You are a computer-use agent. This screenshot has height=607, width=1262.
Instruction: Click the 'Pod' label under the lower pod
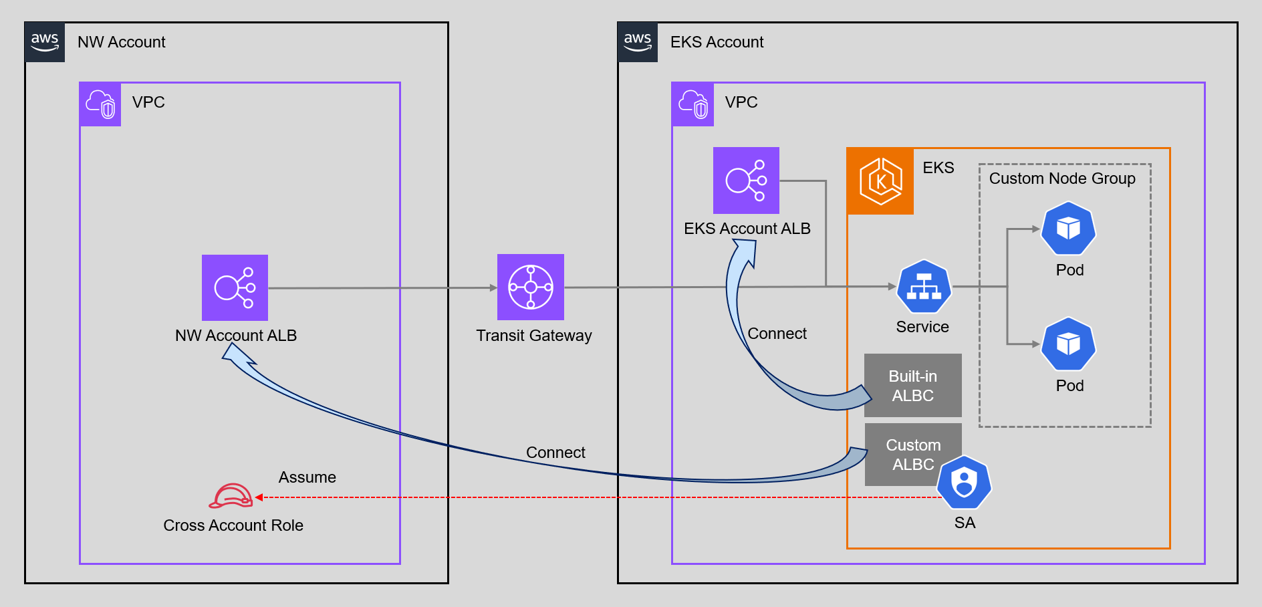[1069, 386]
